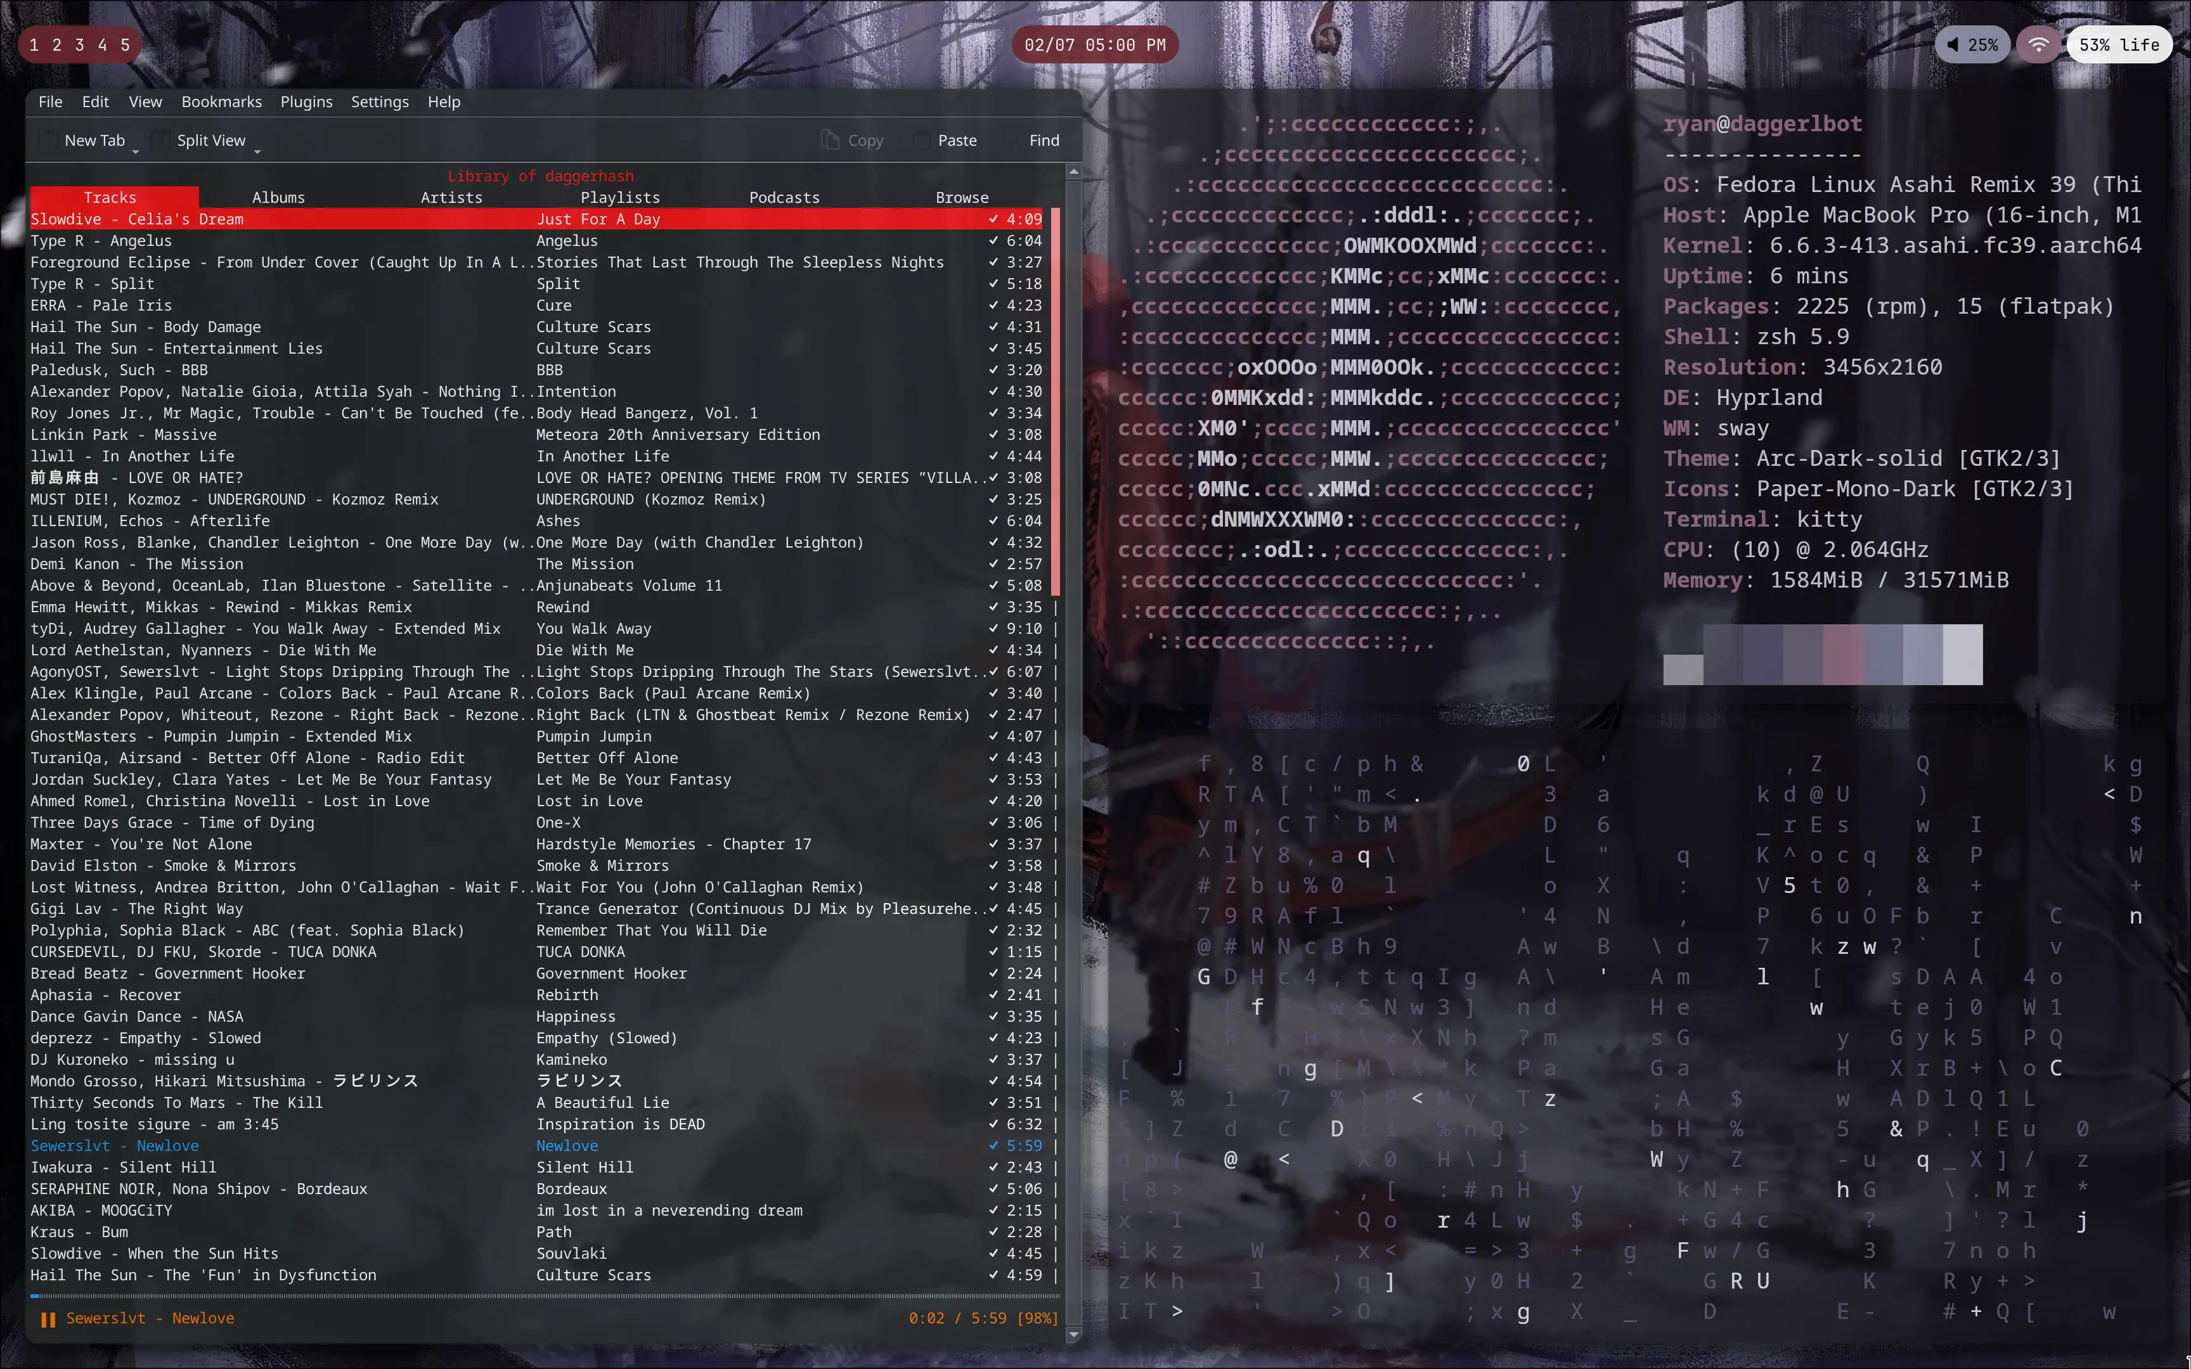Click the Find magnifier icon
2191x1369 pixels.
[1011, 139]
